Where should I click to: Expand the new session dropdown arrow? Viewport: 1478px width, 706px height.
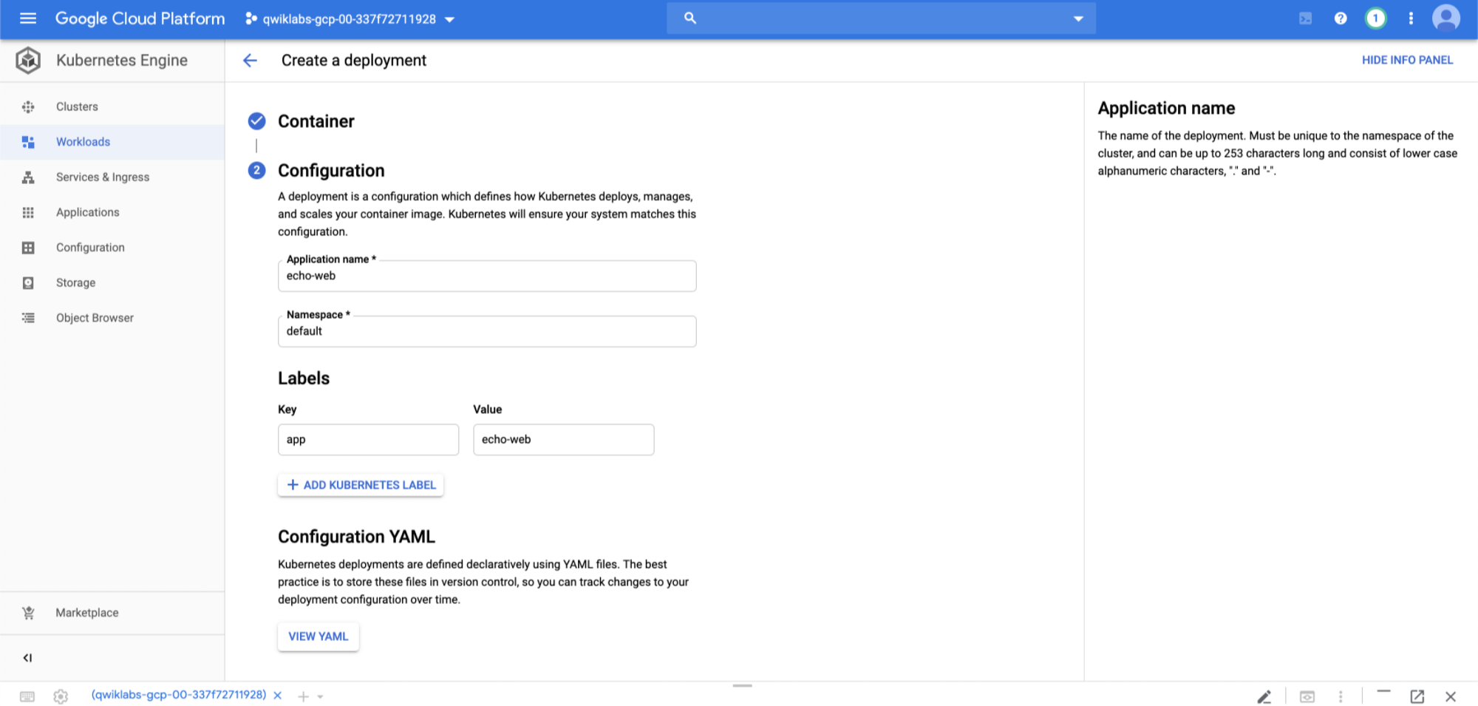[x=320, y=696]
